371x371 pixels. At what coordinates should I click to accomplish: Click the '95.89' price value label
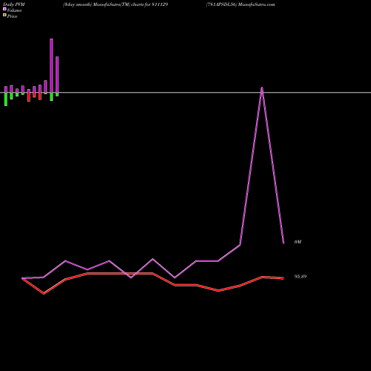click(301, 277)
